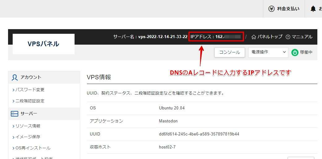Click the green power status icon
The image size is (322, 159).
295,53
